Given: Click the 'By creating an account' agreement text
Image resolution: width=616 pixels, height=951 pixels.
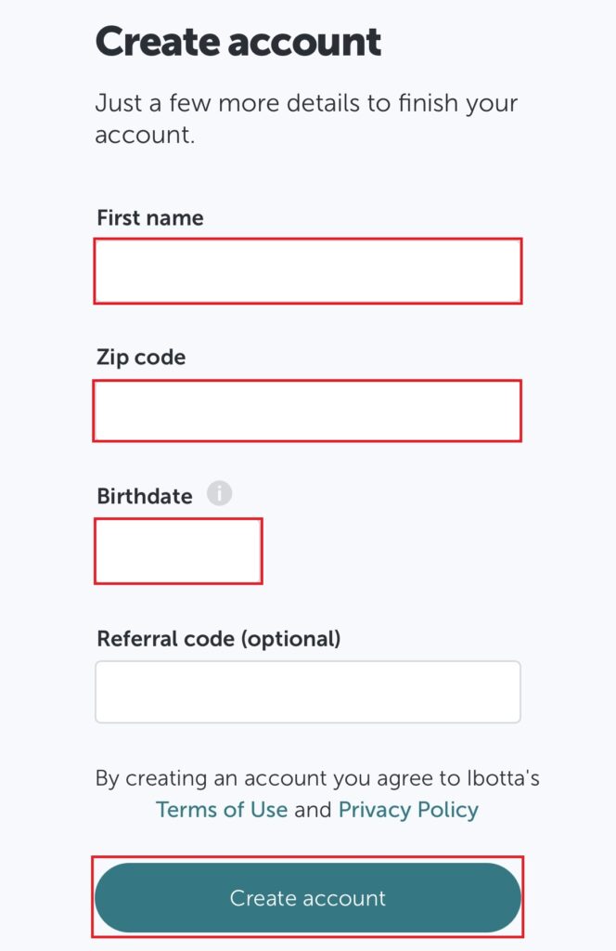Looking at the screenshot, I should point(317,777).
